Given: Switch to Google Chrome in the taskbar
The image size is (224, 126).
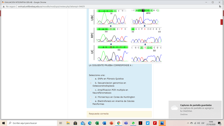Looking at the screenshot, I should point(119,123).
